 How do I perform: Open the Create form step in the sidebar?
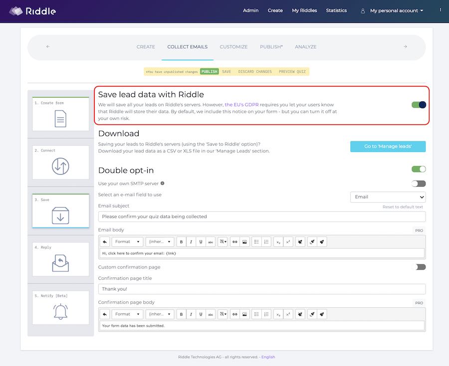pyautogui.click(x=61, y=114)
